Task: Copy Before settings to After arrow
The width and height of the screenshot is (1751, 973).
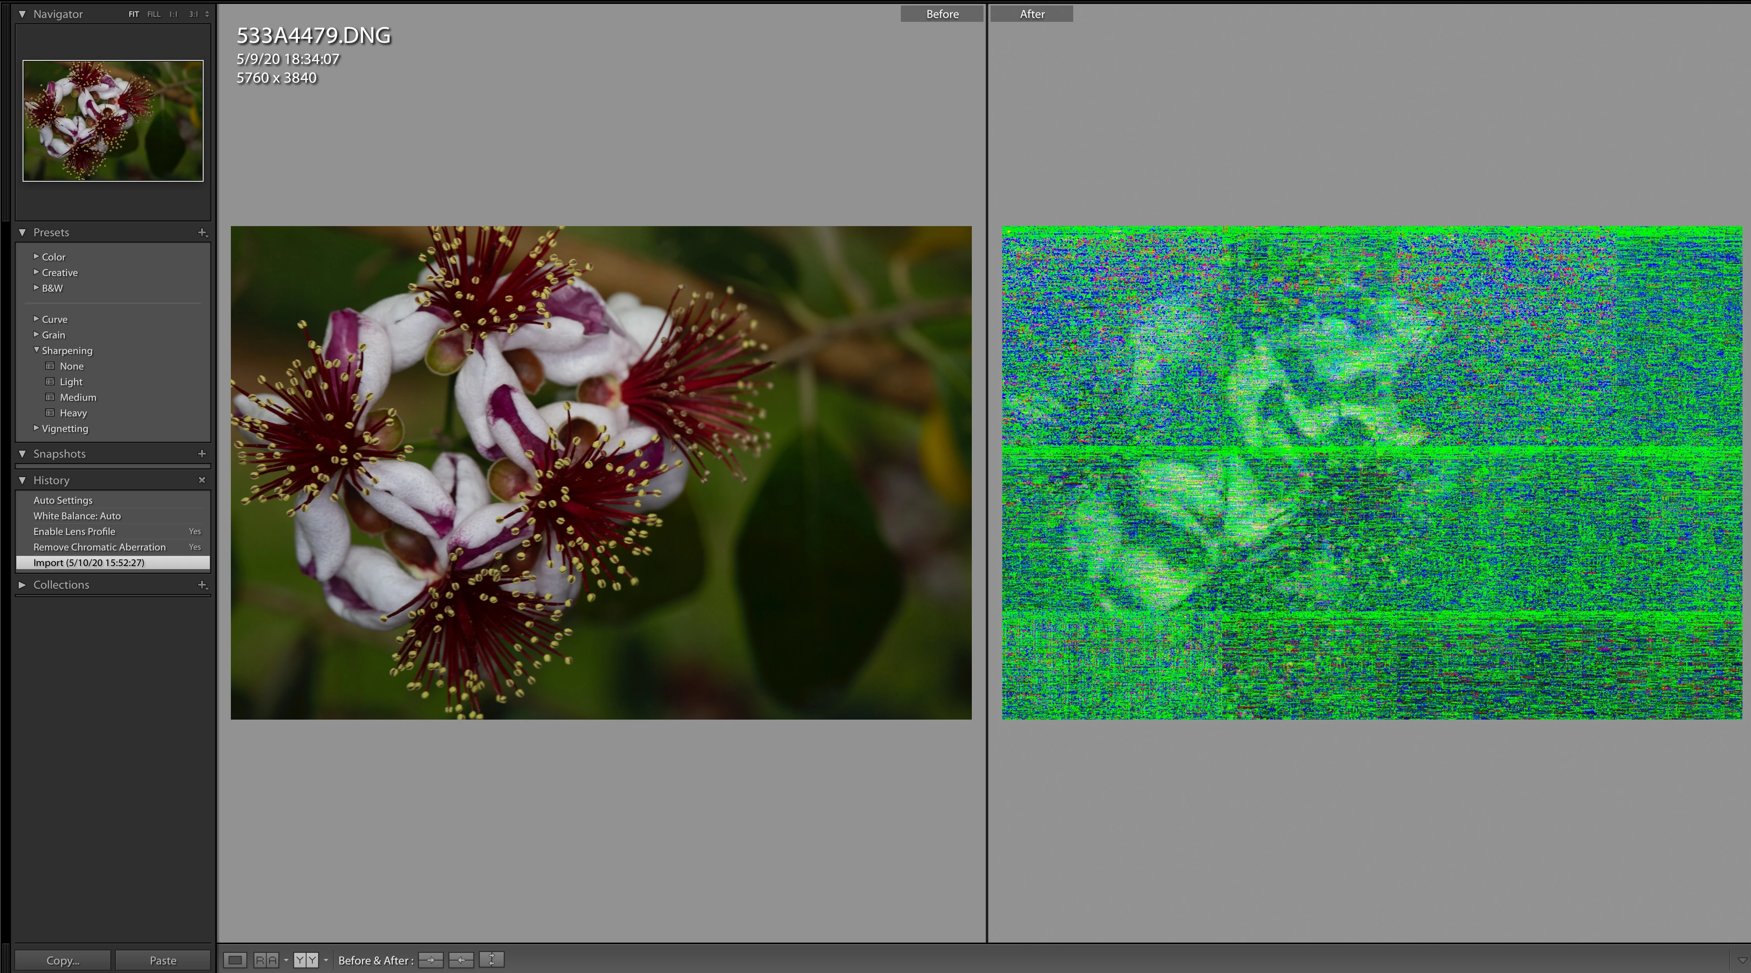Action: pos(431,960)
